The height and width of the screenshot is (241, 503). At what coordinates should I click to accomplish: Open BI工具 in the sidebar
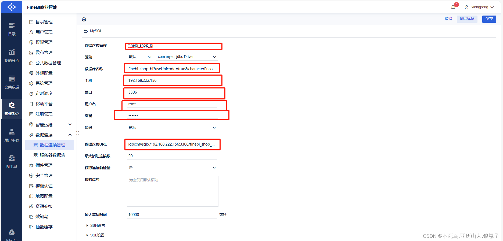tap(12, 162)
